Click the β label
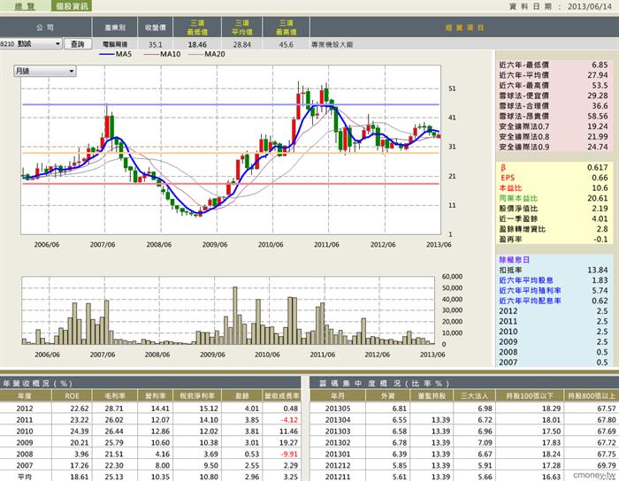619x481 pixels. click(503, 167)
